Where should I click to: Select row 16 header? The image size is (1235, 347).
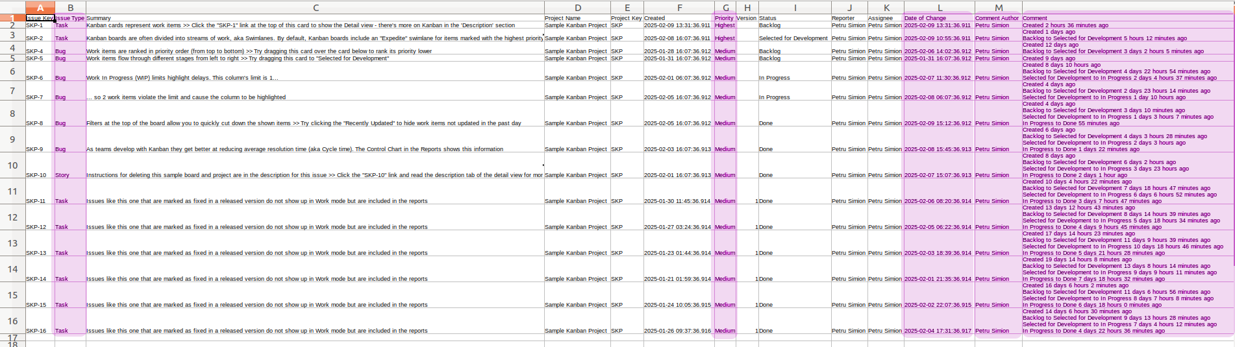(x=12, y=321)
